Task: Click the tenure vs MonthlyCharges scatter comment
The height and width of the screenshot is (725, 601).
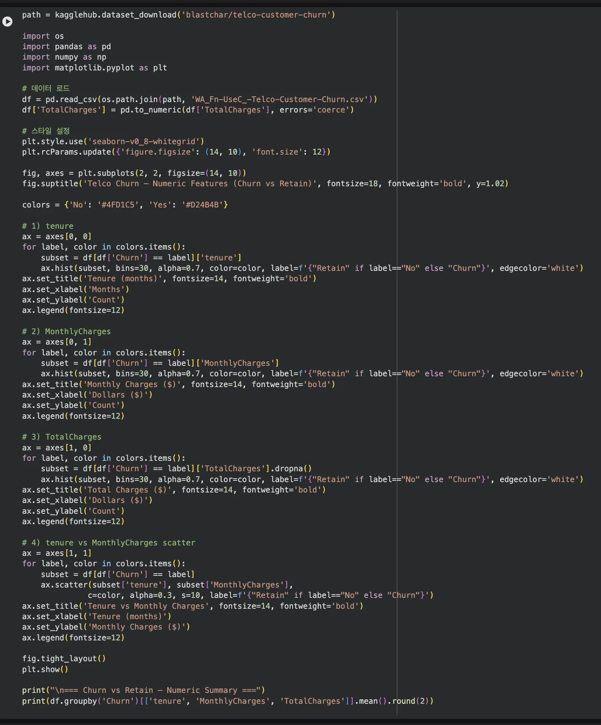Action: point(108,543)
